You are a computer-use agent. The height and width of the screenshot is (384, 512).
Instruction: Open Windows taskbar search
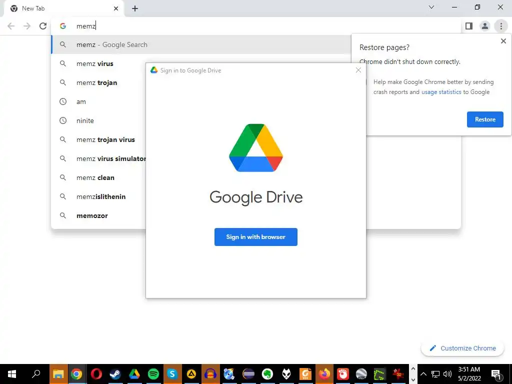tap(36, 374)
